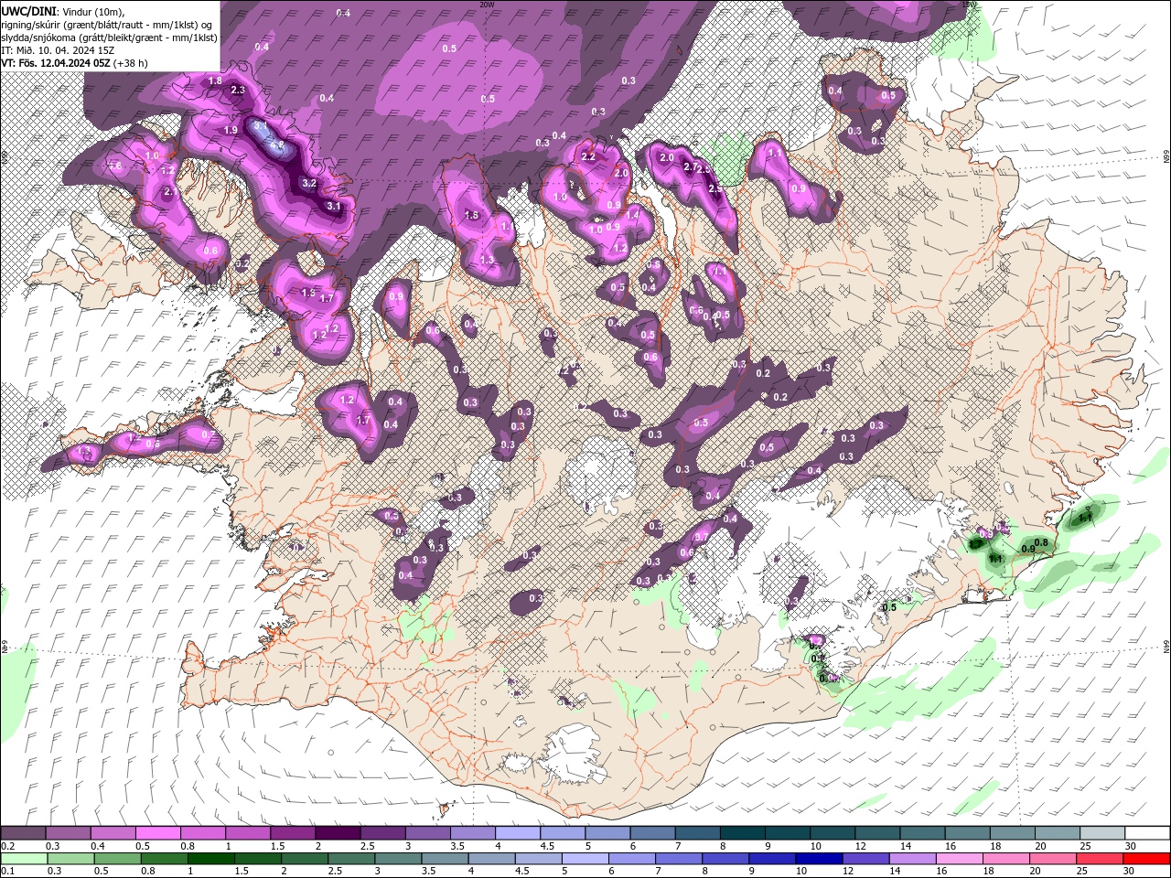Click the '2.2' snowfall value on the map
This screenshot has height=878, width=1171.
[x=588, y=156]
